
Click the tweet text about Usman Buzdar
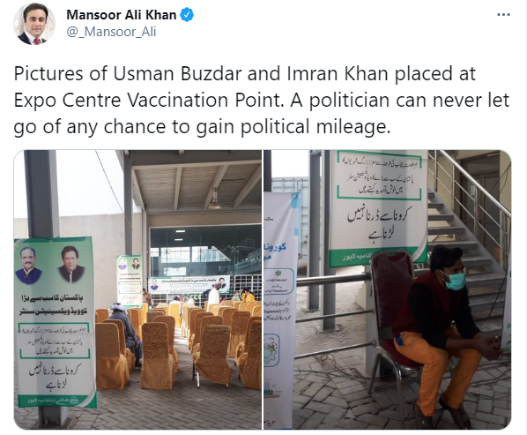262,100
